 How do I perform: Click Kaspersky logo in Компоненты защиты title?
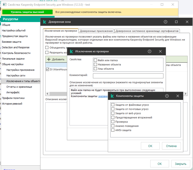click(x=112, y=96)
